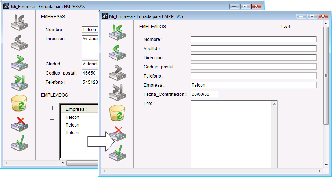Click next record icon in back EMPRESAS window
The width and height of the screenshot is (332, 177).
19,62
